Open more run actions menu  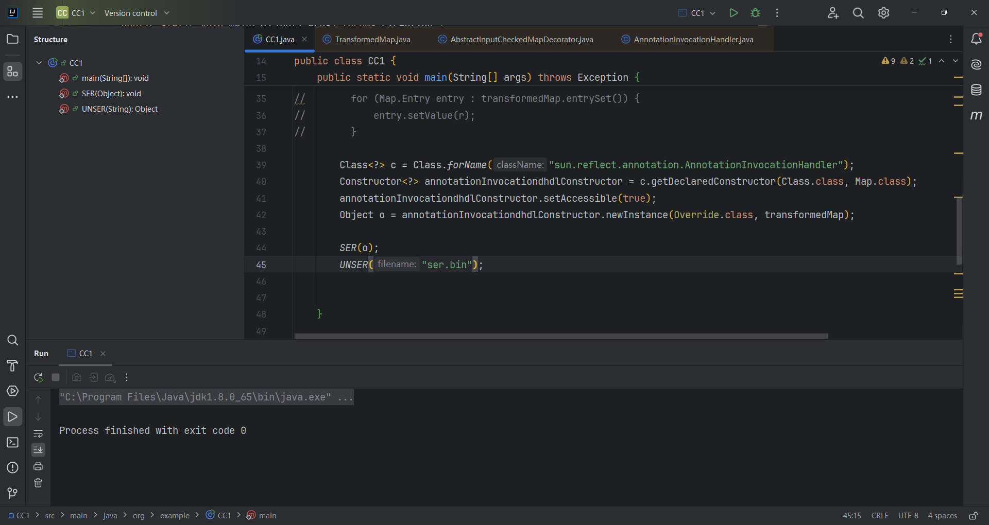[x=777, y=13]
